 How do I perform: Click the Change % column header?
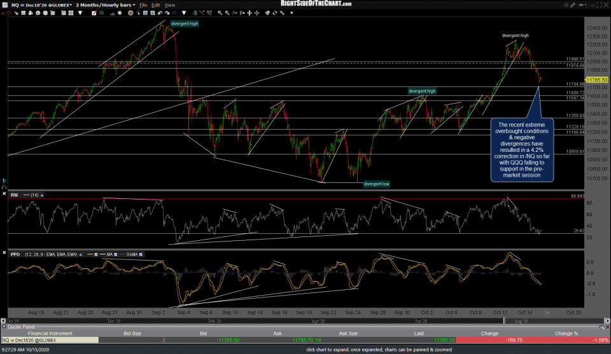(x=566, y=334)
